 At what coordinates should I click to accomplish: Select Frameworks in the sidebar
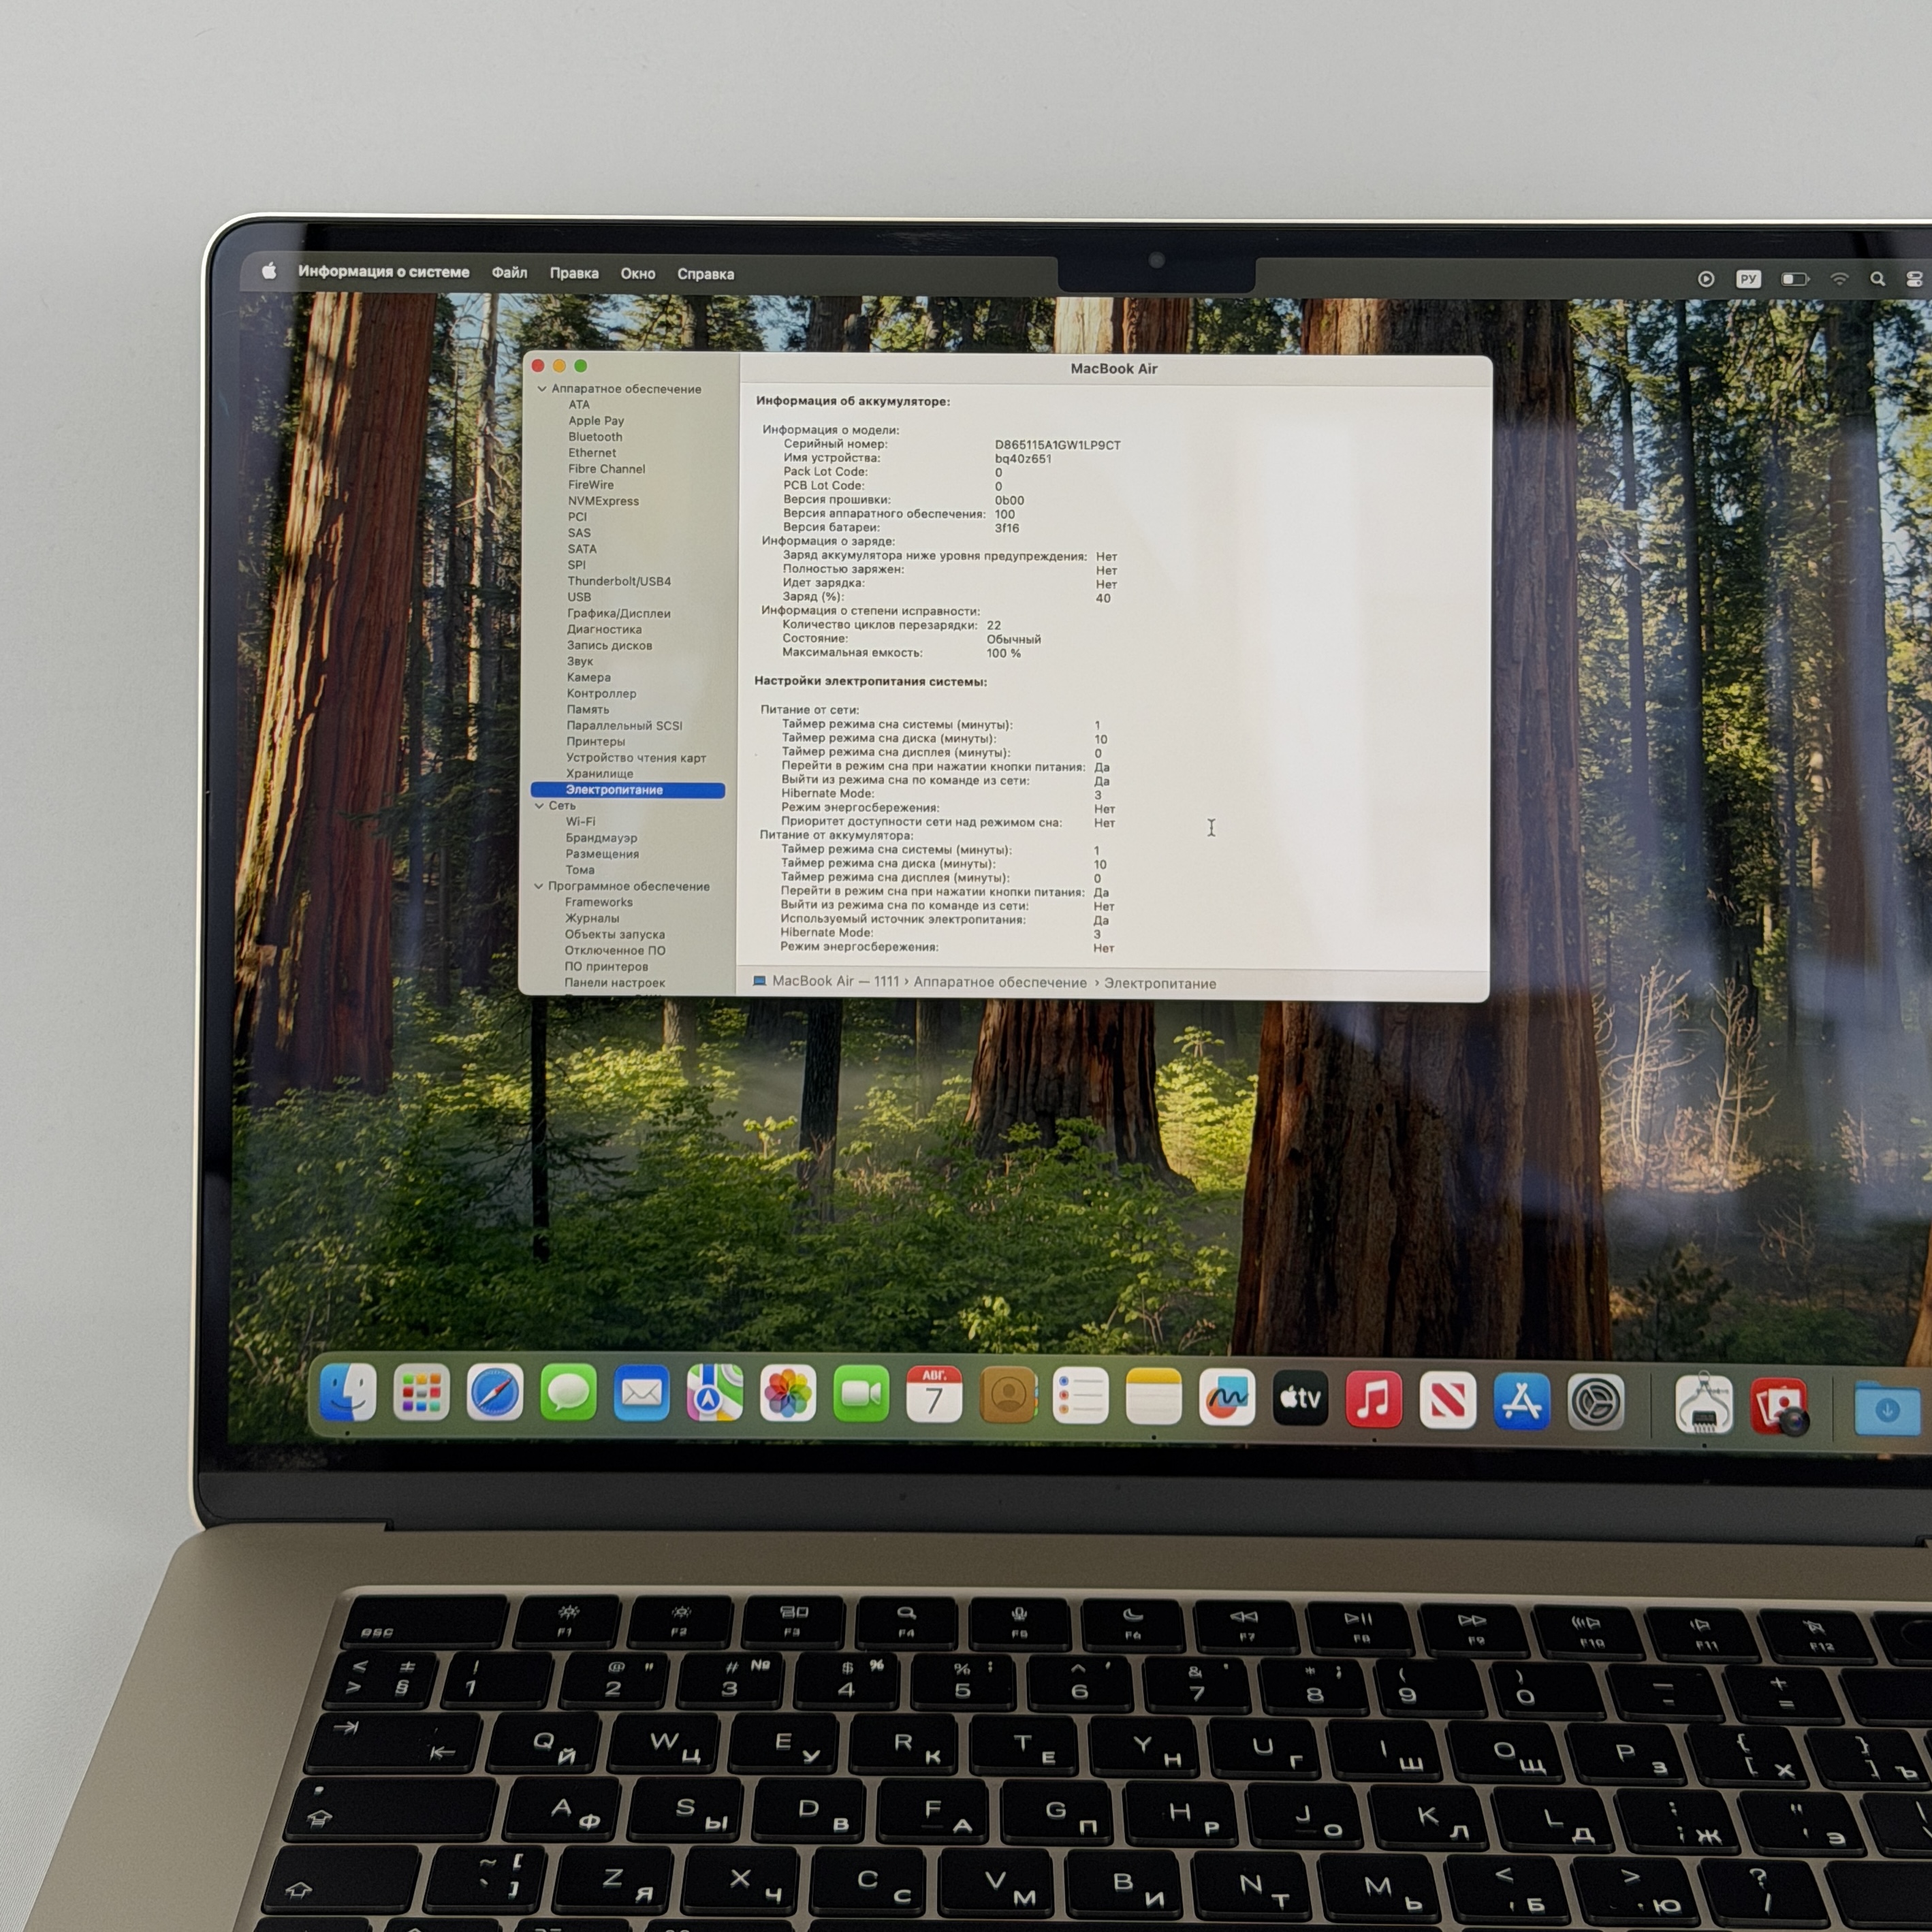click(x=599, y=902)
